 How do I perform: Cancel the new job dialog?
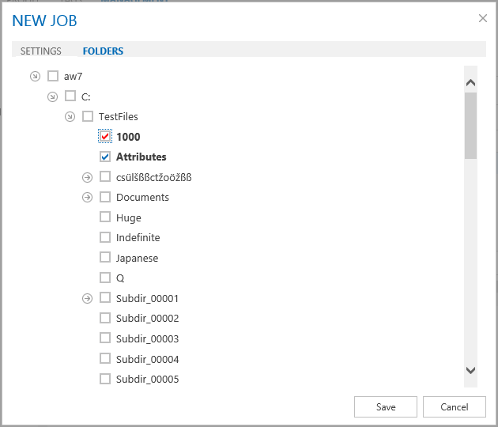click(454, 407)
